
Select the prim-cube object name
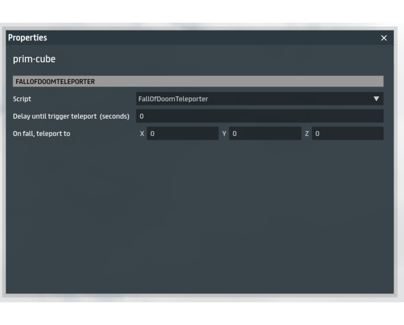click(34, 59)
